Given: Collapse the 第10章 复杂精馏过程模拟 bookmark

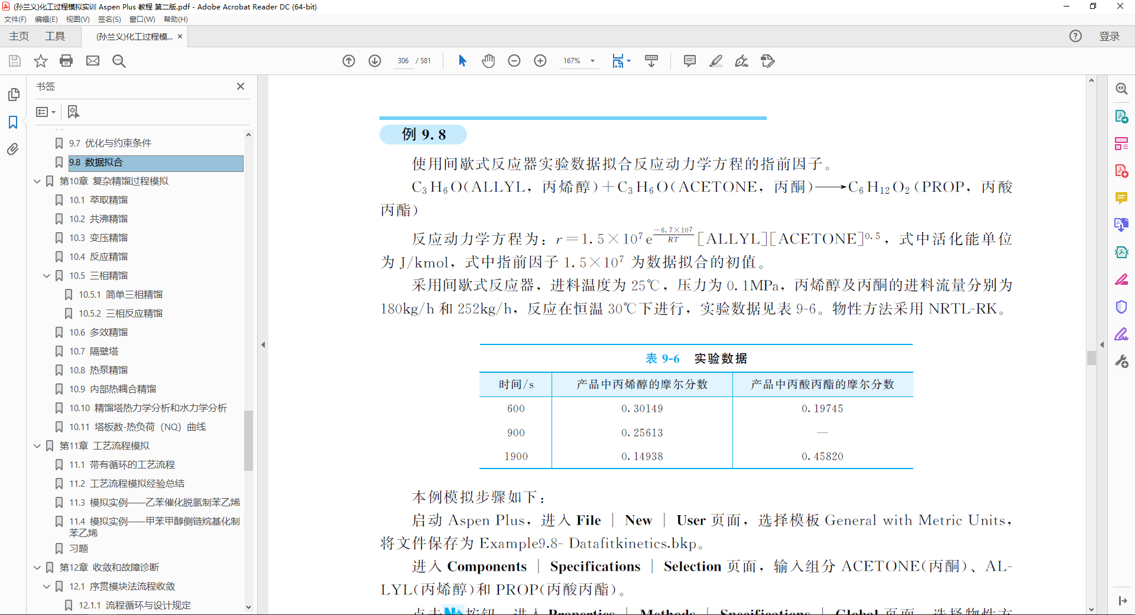Looking at the screenshot, I should click(37, 181).
